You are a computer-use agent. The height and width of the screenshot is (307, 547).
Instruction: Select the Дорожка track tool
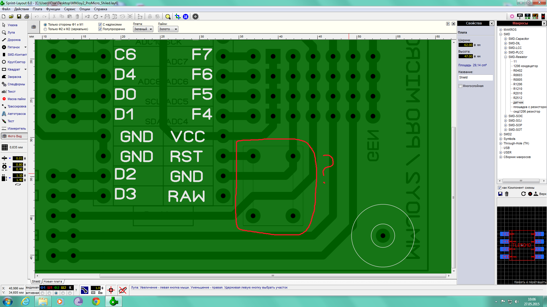tap(14, 40)
